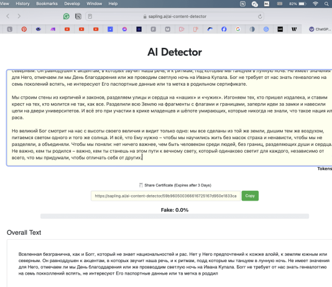The image size is (332, 287).
Task: Click the AI Detector heading
Action: [175, 52]
